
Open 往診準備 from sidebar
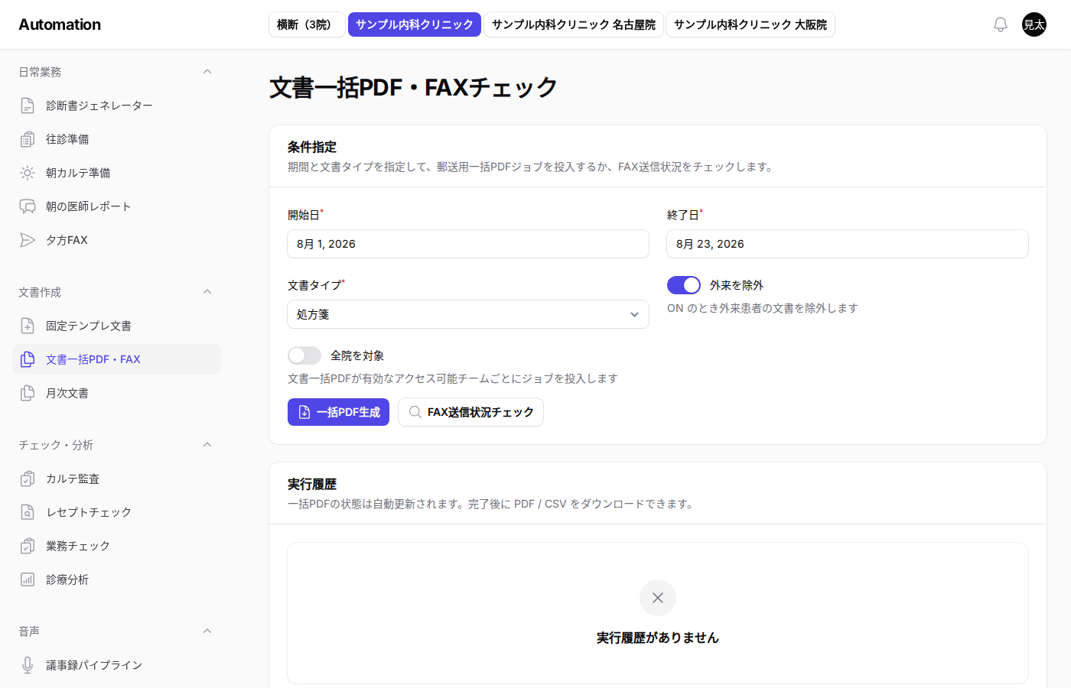[116, 139]
